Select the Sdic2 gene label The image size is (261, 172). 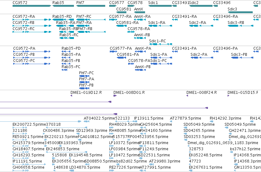[x=194, y=3]
